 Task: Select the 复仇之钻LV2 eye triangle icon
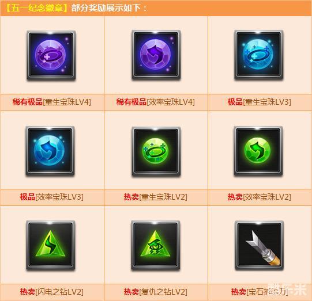[x=156, y=245]
